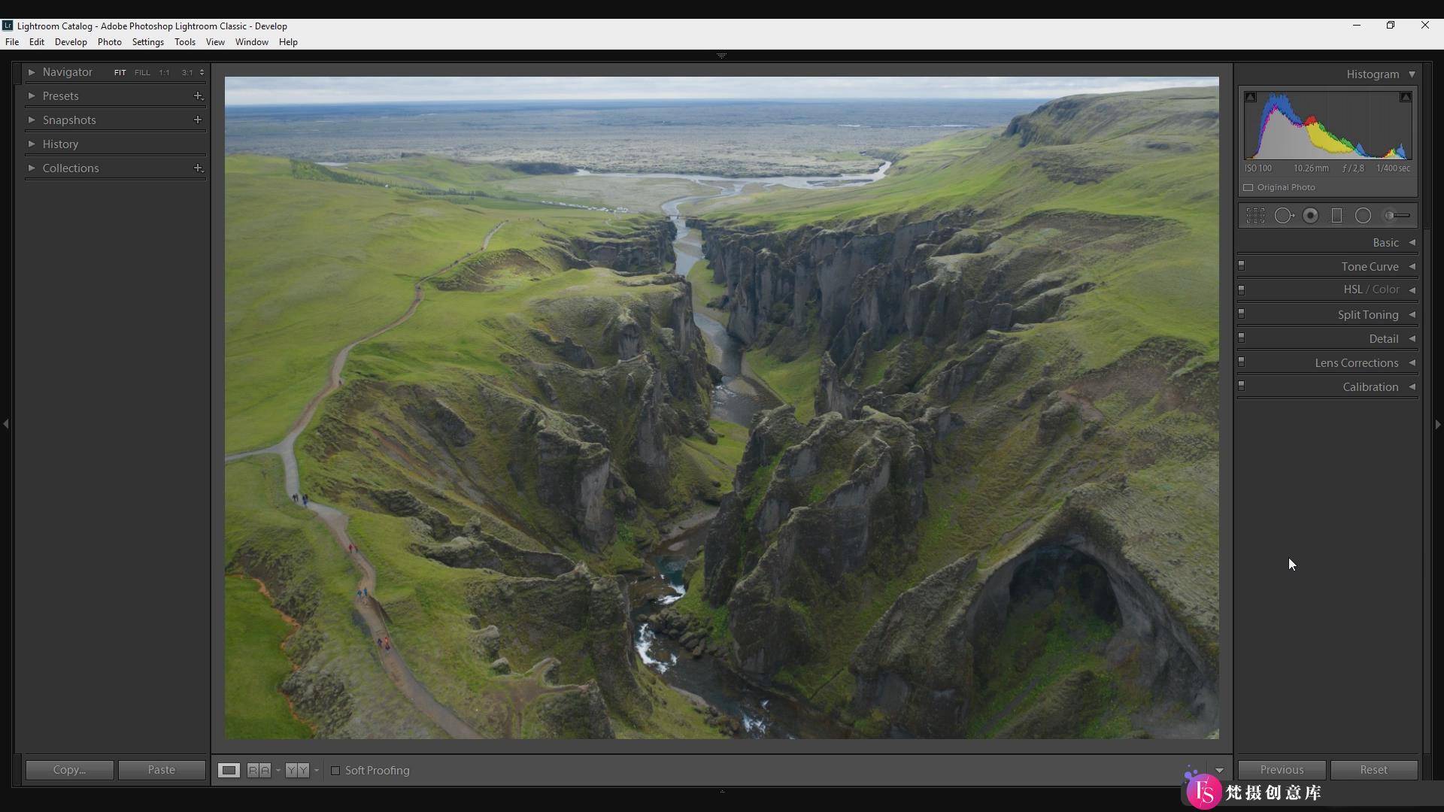Screen dimensions: 1444x812
Task: Add a new collection with plus icon
Action: click(198, 168)
